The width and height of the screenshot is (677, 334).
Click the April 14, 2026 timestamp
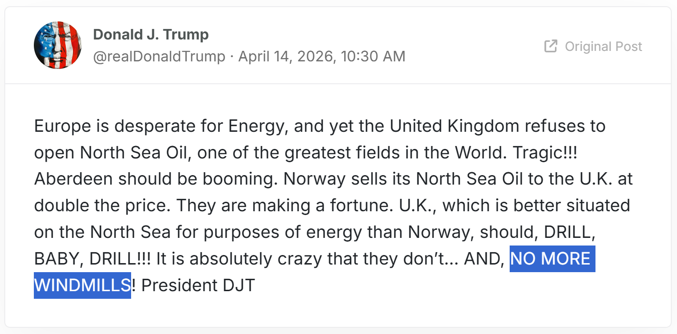[322, 56]
